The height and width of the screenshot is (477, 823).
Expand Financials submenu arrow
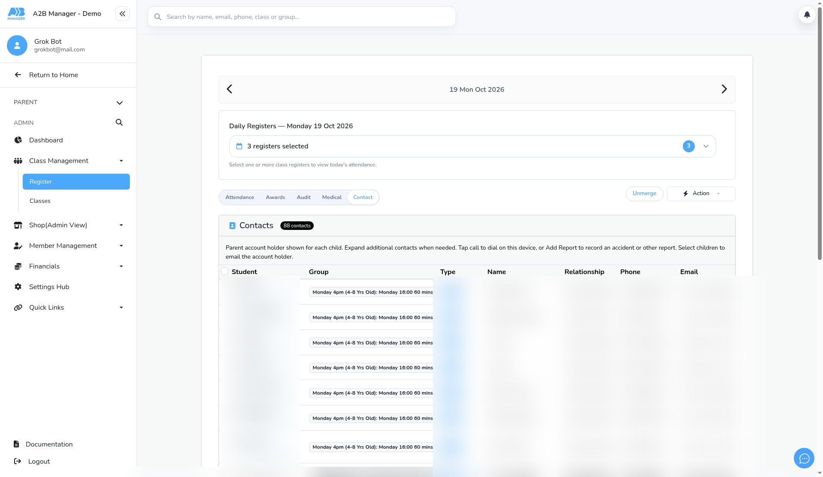click(121, 266)
